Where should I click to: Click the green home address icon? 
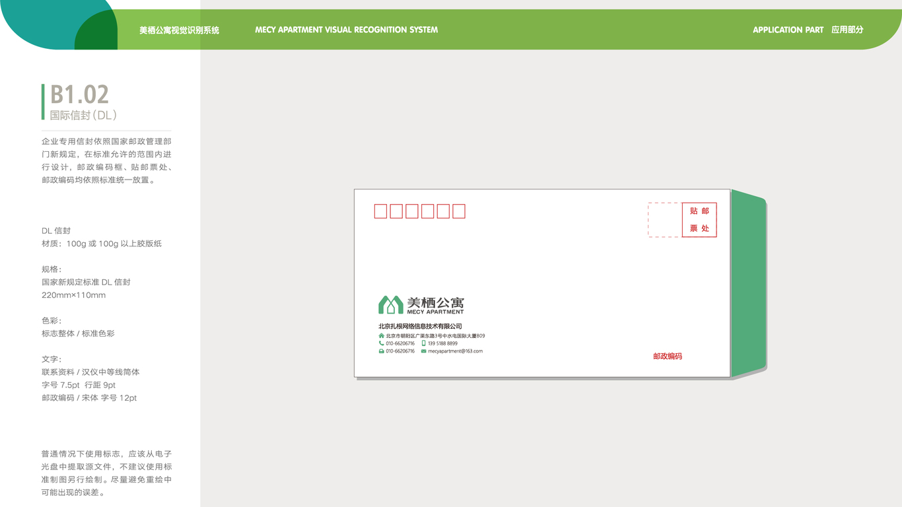382,335
